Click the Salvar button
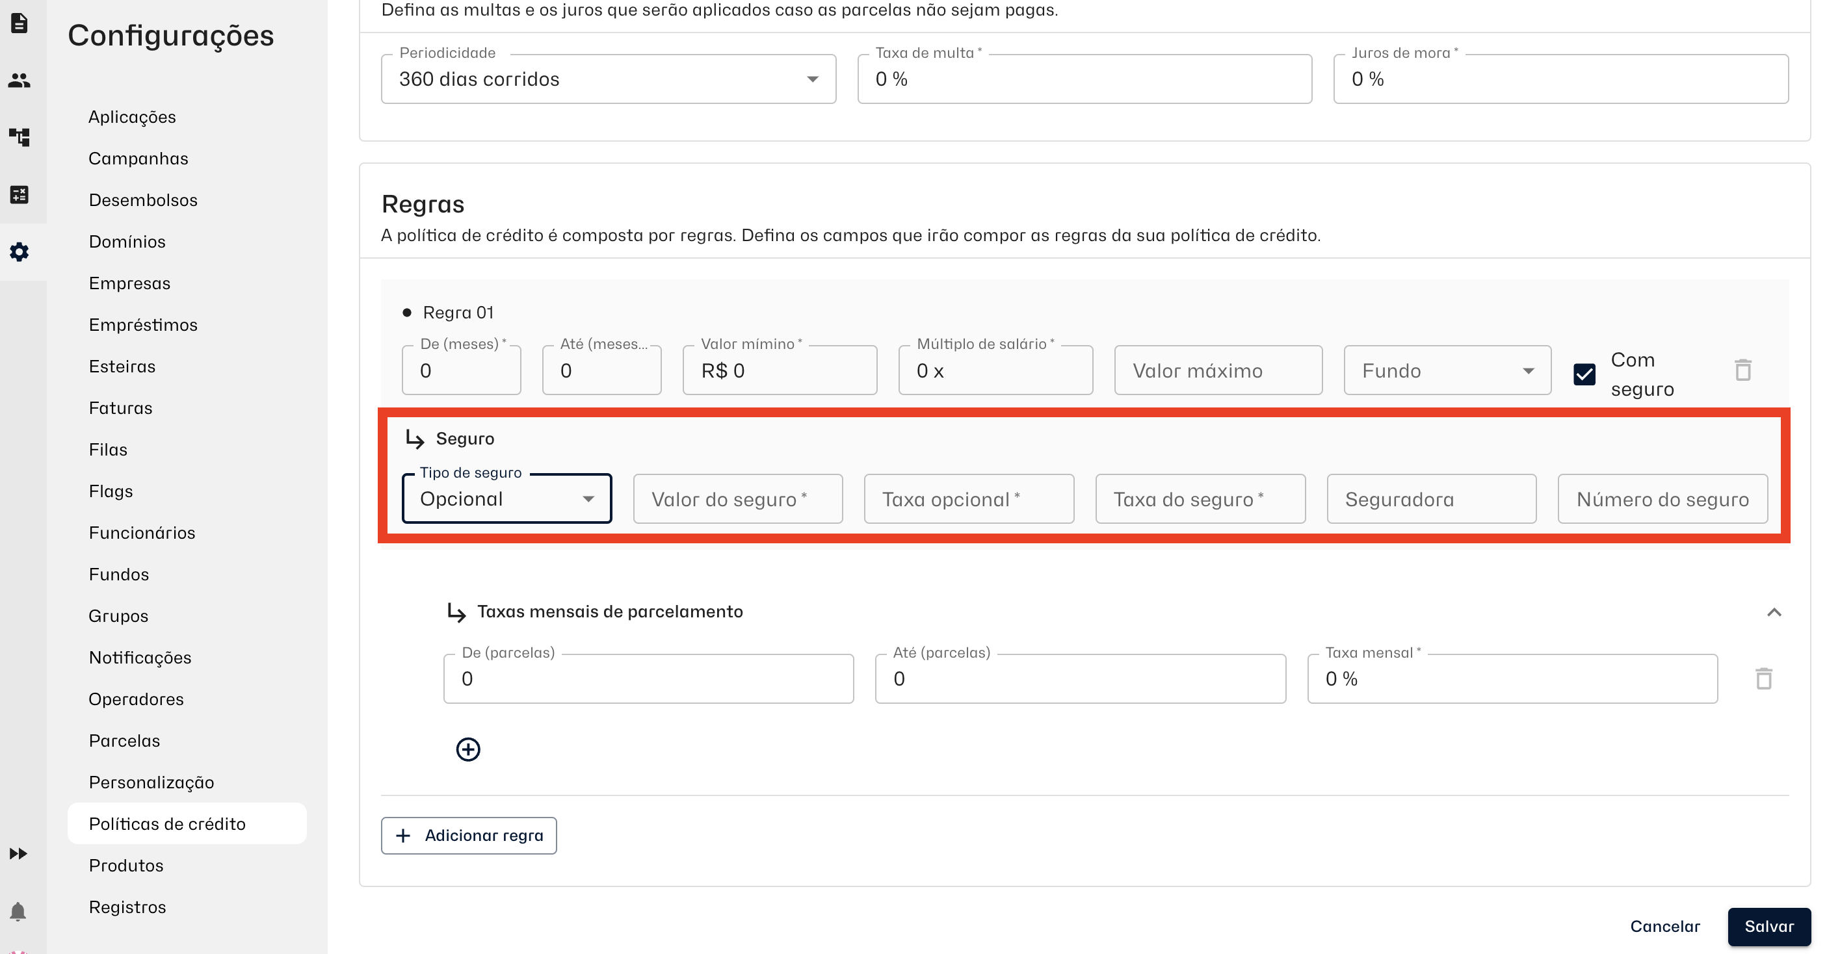The width and height of the screenshot is (1840, 954). click(1768, 926)
